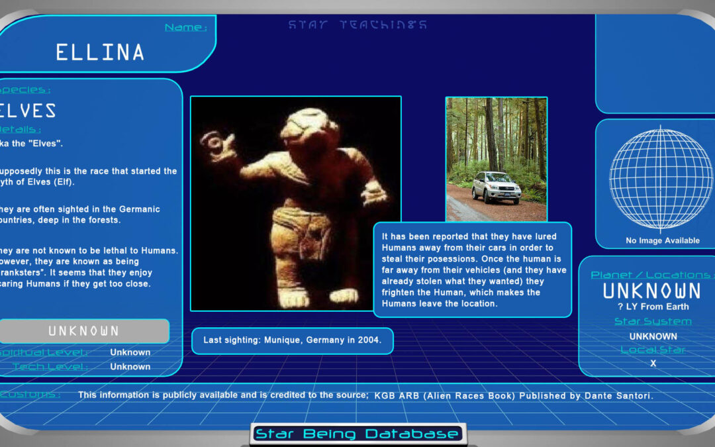Screen dimensions: 715x447
Task: Open the forest car photo
Action: 496,159
